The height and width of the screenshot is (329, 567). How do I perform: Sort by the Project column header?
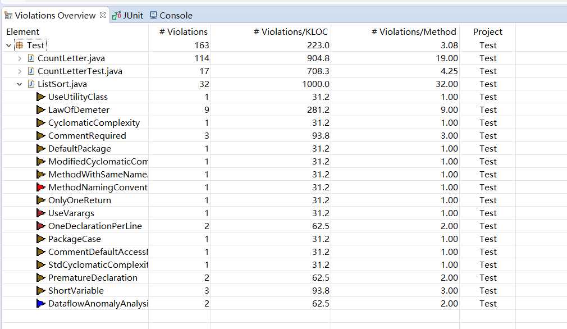pos(488,32)
